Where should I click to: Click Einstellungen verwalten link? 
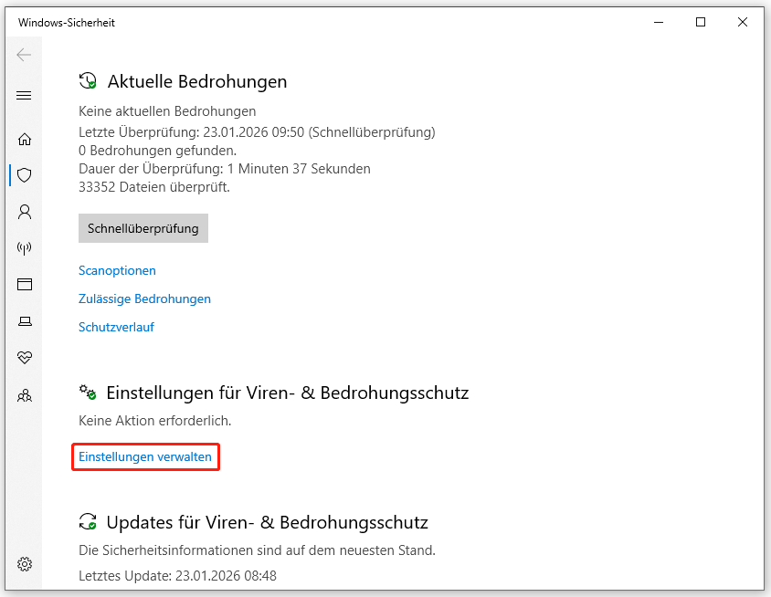(x=145, y=456)
